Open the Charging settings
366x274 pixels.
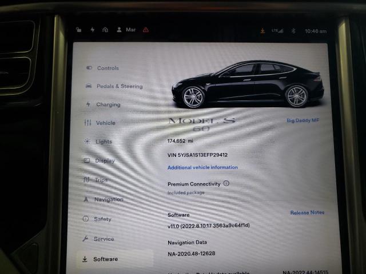click(103, 104)
